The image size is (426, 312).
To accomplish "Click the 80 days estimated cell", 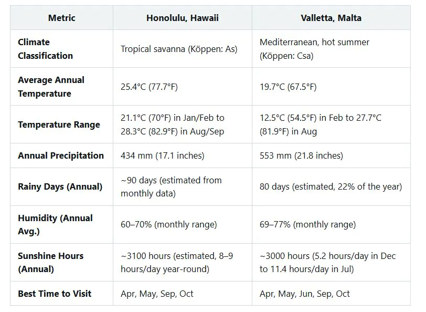I will point(331,186).
